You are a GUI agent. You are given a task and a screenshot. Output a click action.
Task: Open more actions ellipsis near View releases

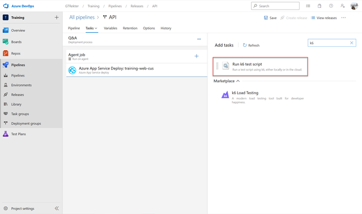343,18
